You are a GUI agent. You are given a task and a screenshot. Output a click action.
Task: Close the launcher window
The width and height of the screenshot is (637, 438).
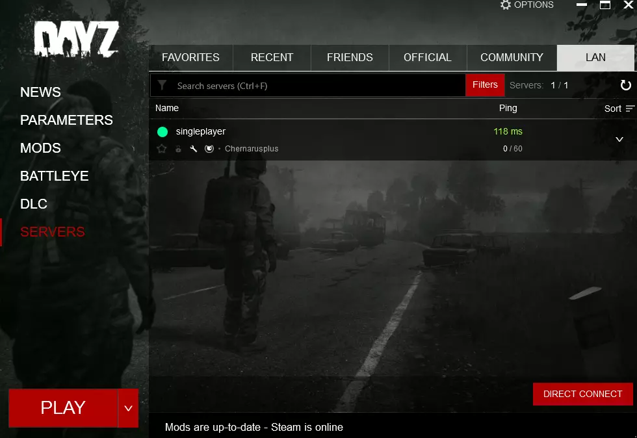tap(629, 5)
